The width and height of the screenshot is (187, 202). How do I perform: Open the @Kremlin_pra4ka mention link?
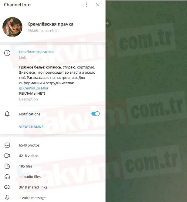(33, 88)
